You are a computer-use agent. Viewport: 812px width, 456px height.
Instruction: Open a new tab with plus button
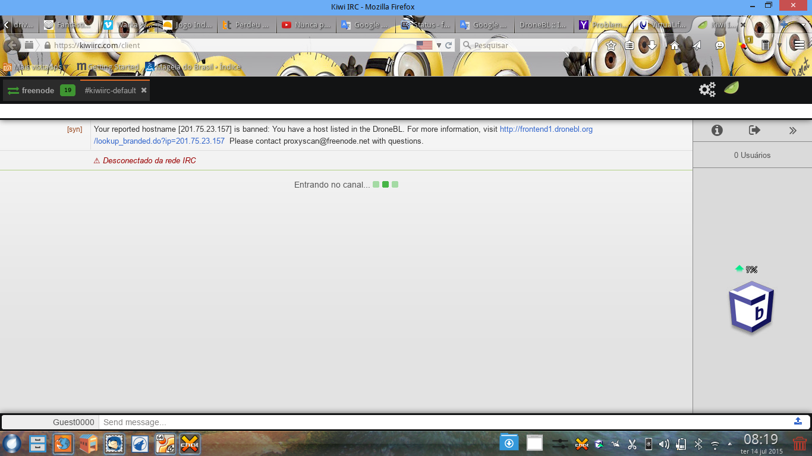pyautogui.click(x=784, y=25)
